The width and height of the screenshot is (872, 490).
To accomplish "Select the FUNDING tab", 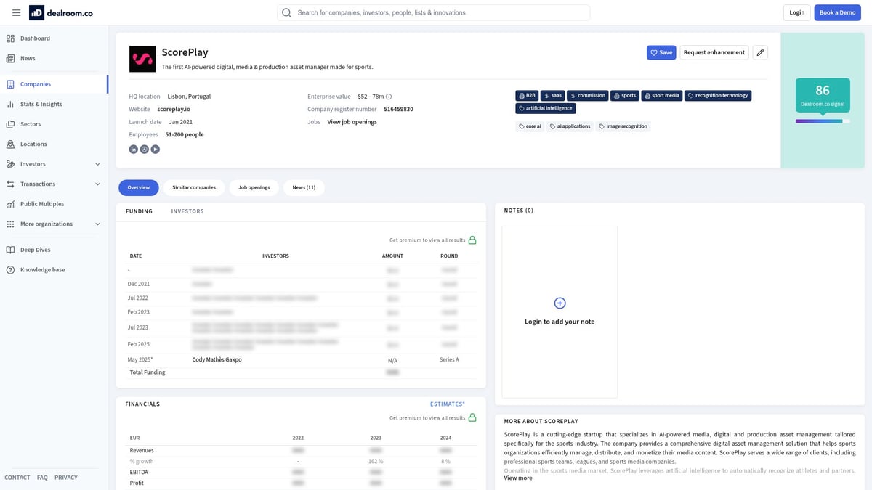I will click(x=139, y=211).
